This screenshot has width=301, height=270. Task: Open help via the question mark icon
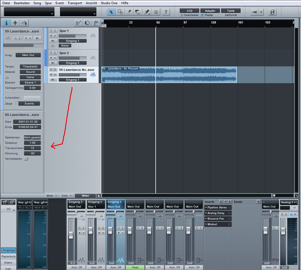pos(166,12)
